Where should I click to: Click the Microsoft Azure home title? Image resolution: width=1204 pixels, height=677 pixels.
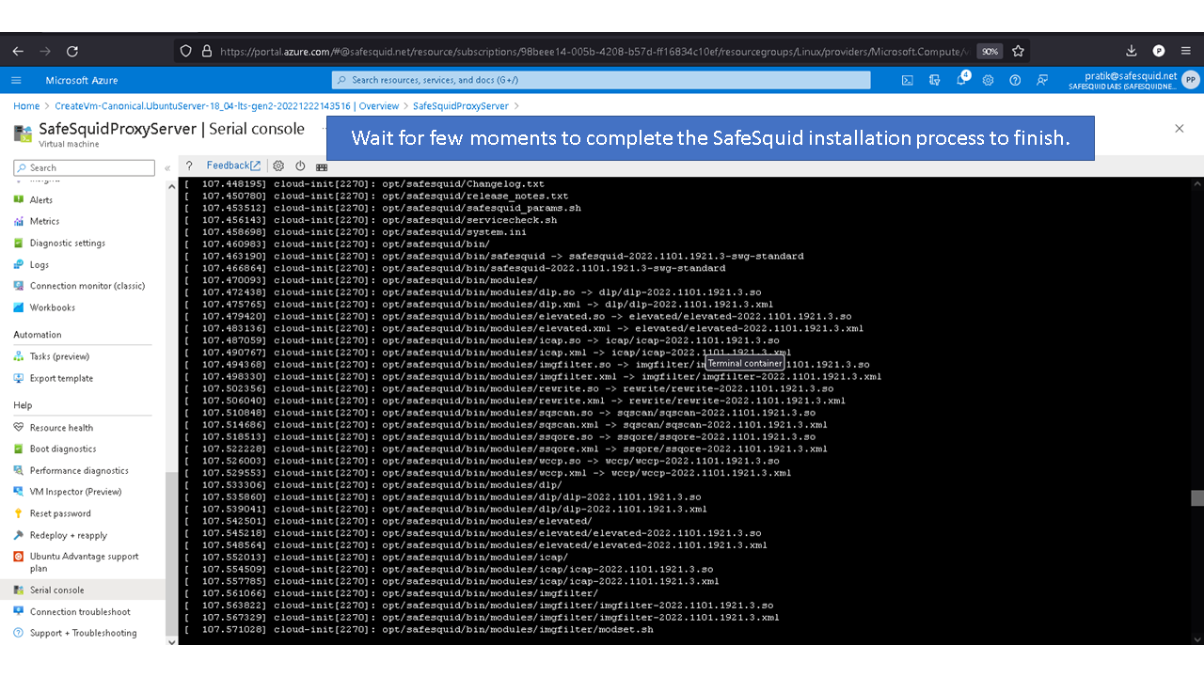(x=83, y=81)
